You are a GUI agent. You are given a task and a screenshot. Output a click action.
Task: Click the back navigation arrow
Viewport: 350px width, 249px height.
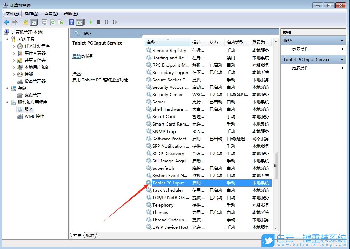(x=6, y=22)
